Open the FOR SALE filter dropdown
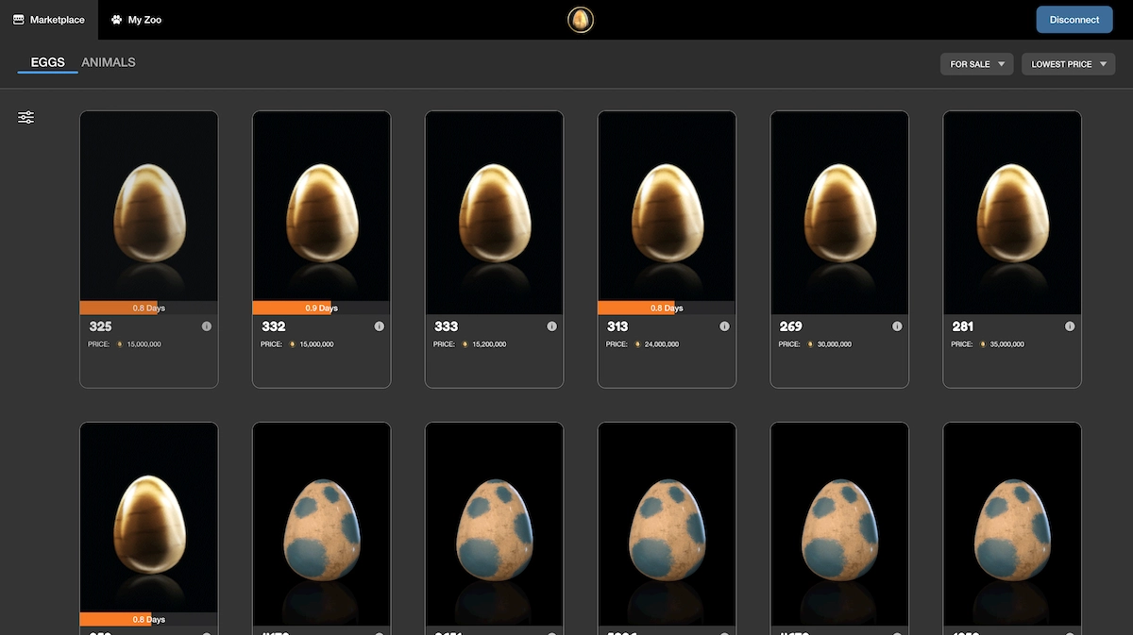 tap(977, 64)
